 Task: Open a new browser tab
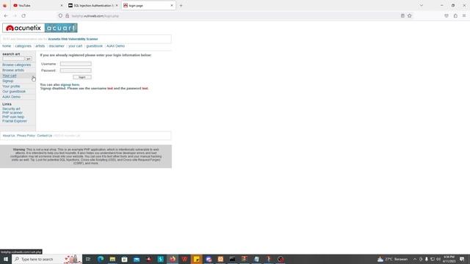(181, 5)
